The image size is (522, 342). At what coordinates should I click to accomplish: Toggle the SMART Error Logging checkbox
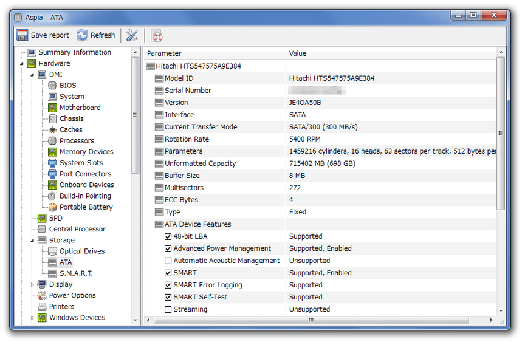pos(168,285)
